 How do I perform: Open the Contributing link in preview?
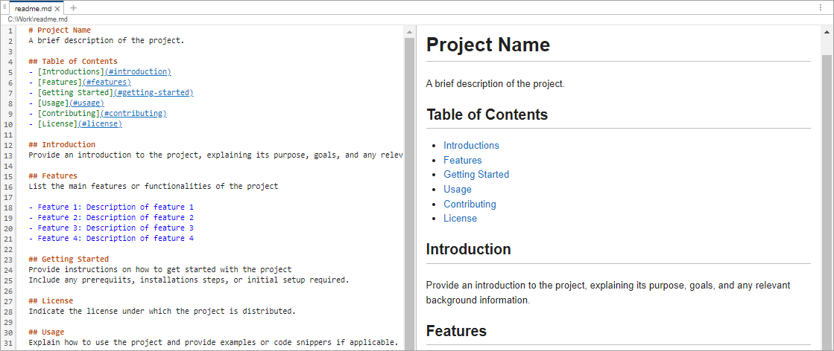coord(470,205)
